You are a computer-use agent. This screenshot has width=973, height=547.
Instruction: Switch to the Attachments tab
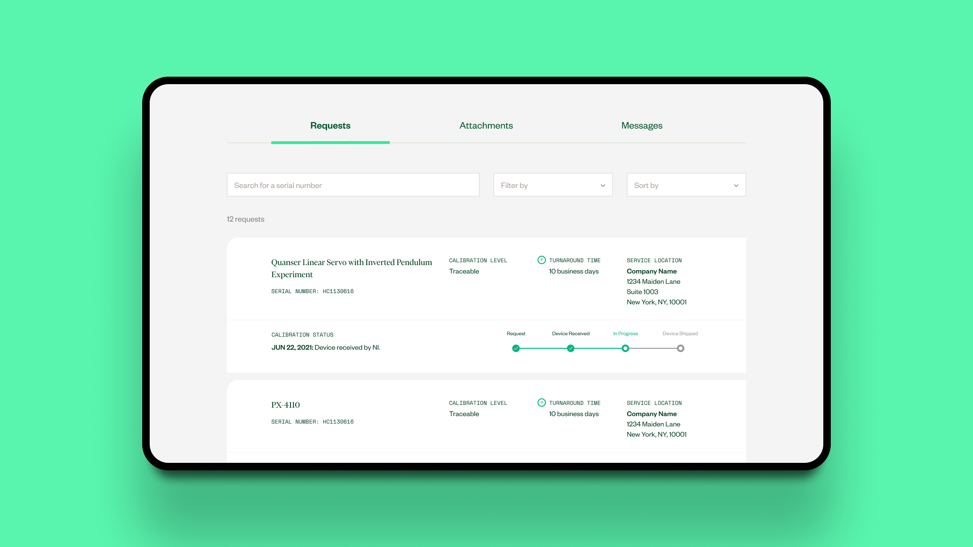pyautogui.click(x=486, y=126)
